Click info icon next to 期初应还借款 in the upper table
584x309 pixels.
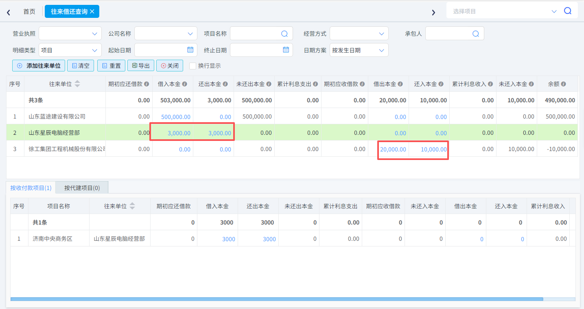[147, 84]
